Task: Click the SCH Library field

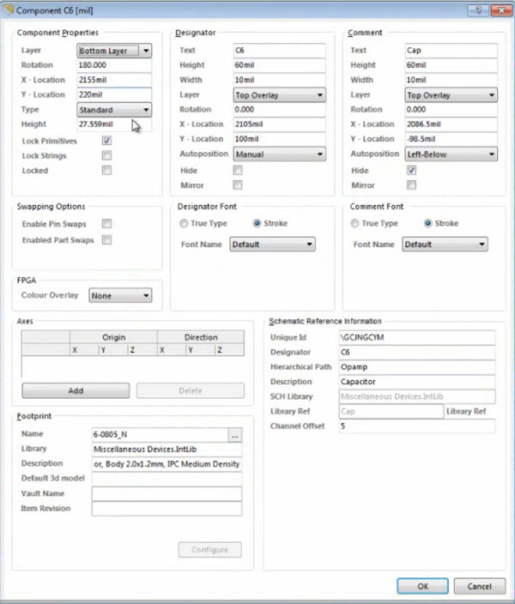Action: (417, 396)
